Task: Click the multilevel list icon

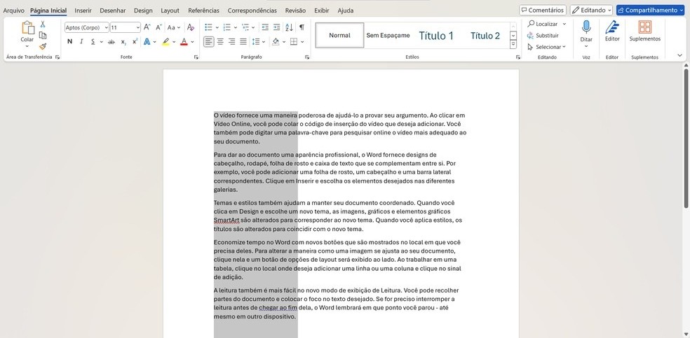Action: click(x=245, y=27)
